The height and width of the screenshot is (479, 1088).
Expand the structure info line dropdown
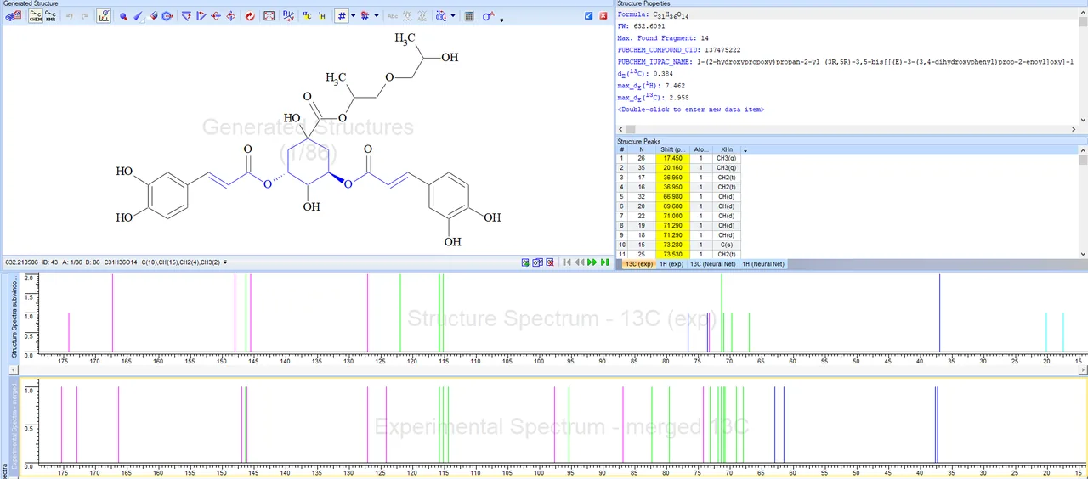click(x=225, y=262)
